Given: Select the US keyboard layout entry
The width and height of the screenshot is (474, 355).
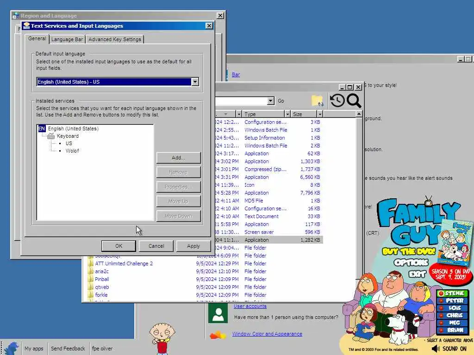Looking at the screenshot, I should pos(69,143).
